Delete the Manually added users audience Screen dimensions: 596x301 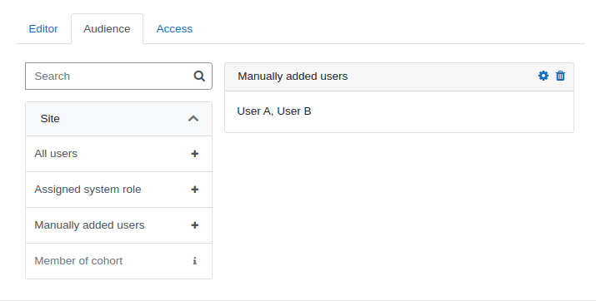pos(560,76)
